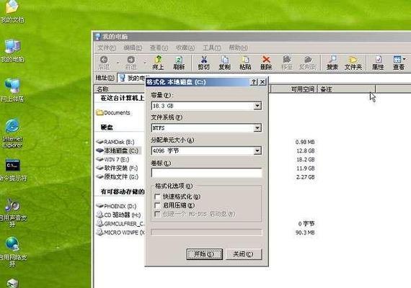
Task: Click the Copy (复制) toolbar icon
Action: (x=225, y=63)
